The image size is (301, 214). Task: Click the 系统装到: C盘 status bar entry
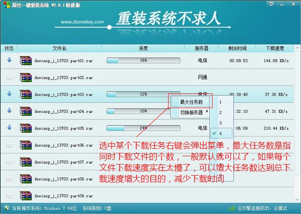pos(97,208)
